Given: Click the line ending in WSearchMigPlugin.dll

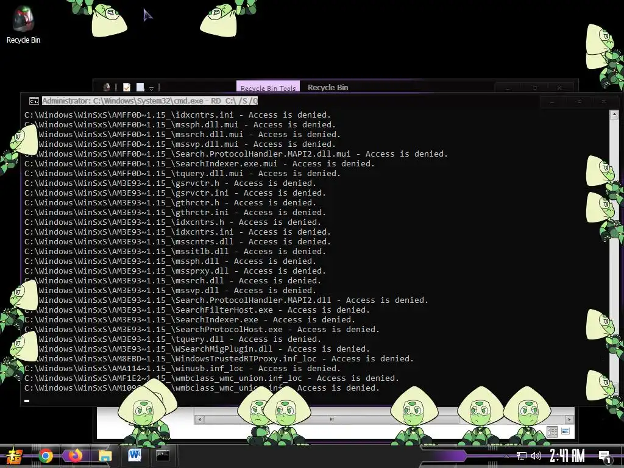Looking at the screenshot, I should point(197,349).
